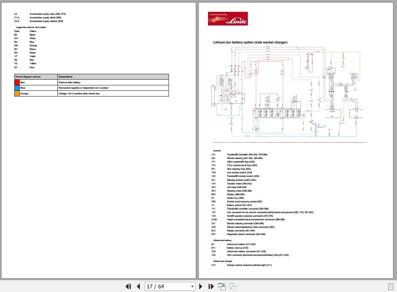The width and height of the screenshot is (397, 292).
Task: Click the 'Display (380-384)' entry
Action: 236,194
